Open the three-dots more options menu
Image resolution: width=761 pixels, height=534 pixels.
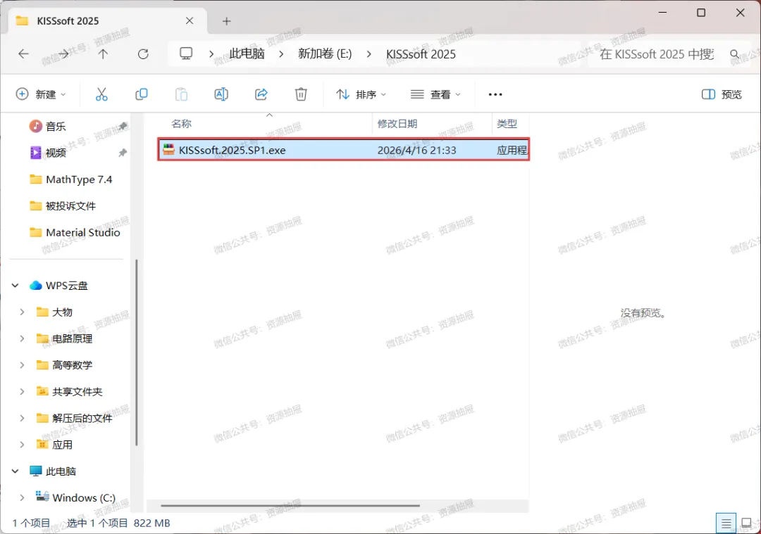click(495, 94)
